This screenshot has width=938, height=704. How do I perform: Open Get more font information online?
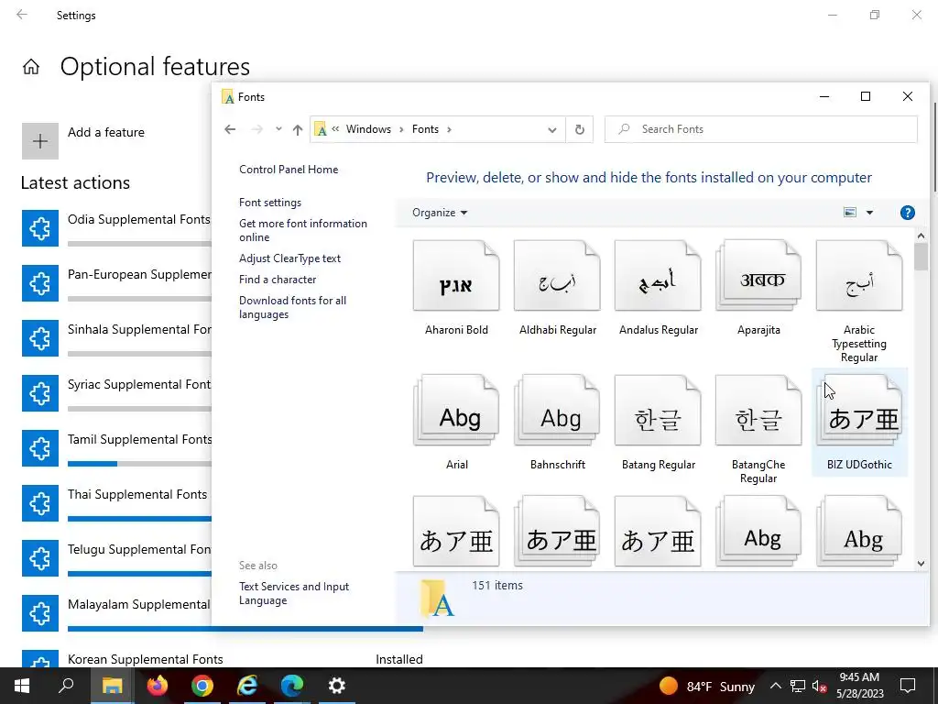(x=302, y=230)
